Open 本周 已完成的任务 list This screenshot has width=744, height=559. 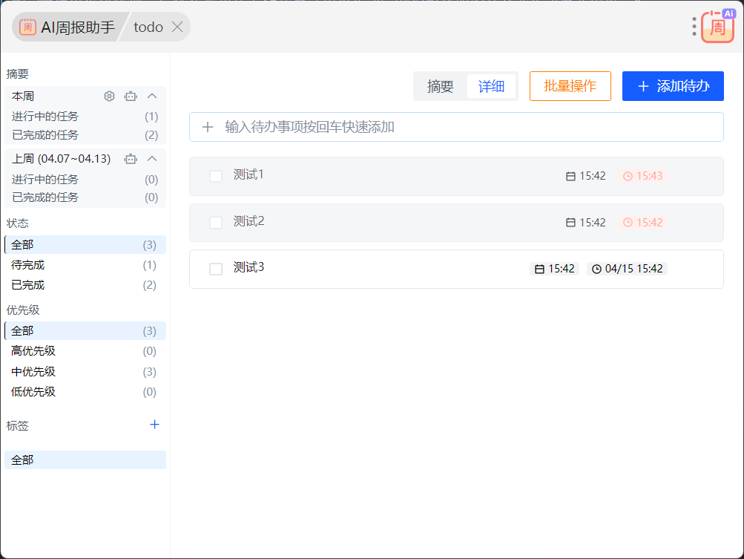coord(85,135)
